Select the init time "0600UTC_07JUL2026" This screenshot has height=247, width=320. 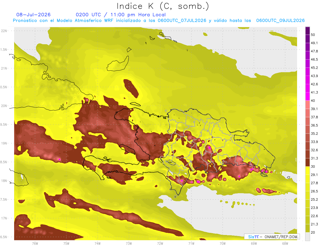point(182,21)
